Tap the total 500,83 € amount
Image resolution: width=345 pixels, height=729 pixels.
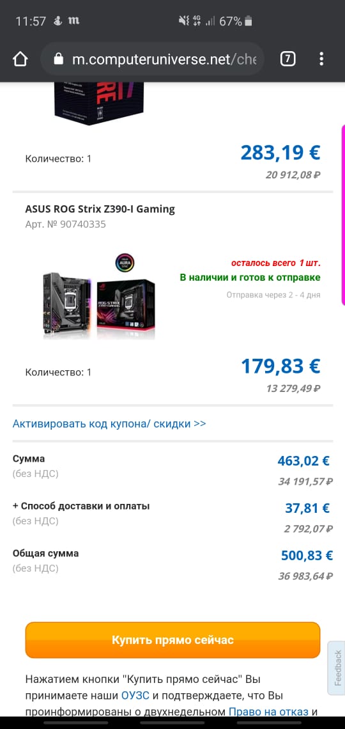coord(307,555)
